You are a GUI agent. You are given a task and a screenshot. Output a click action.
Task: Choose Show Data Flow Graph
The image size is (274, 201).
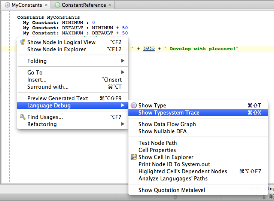pos(167,124)
